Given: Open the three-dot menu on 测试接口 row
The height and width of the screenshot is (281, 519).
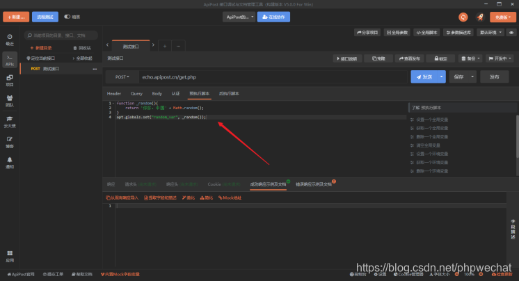Looking at the screenshot, I should 95,69.
